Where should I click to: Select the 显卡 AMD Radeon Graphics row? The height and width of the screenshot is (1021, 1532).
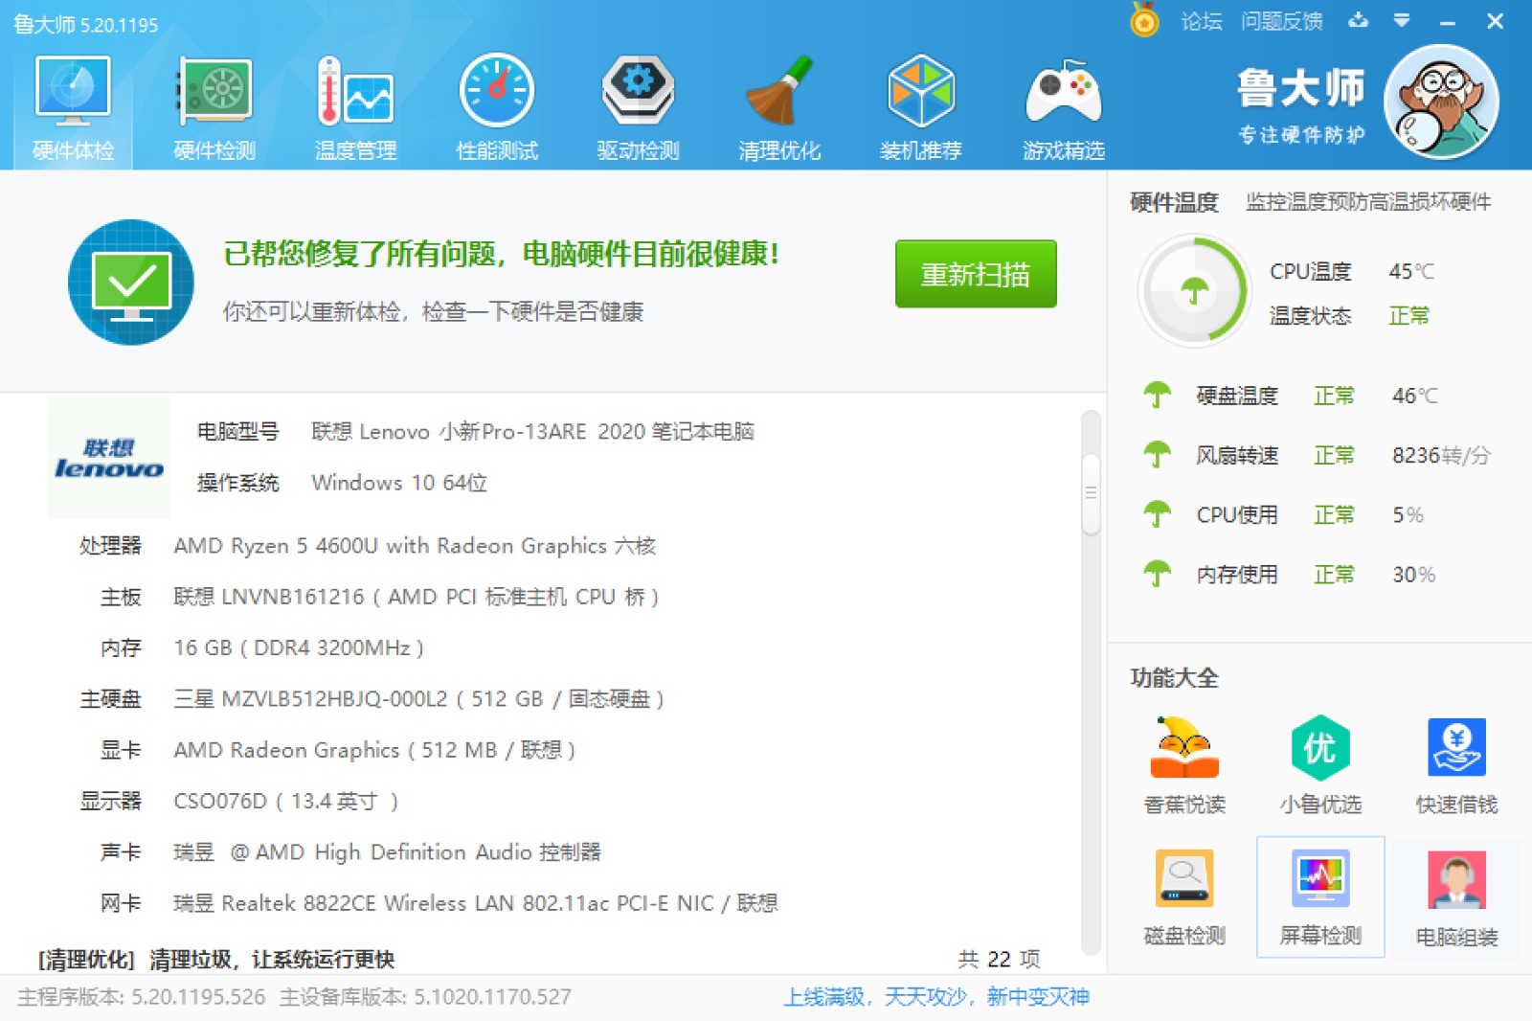338,750
